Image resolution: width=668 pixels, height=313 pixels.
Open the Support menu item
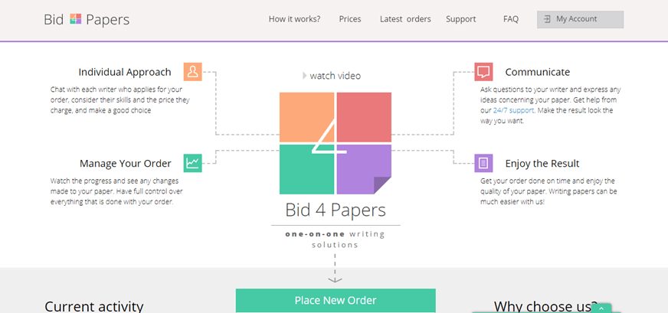click(461, 19)
